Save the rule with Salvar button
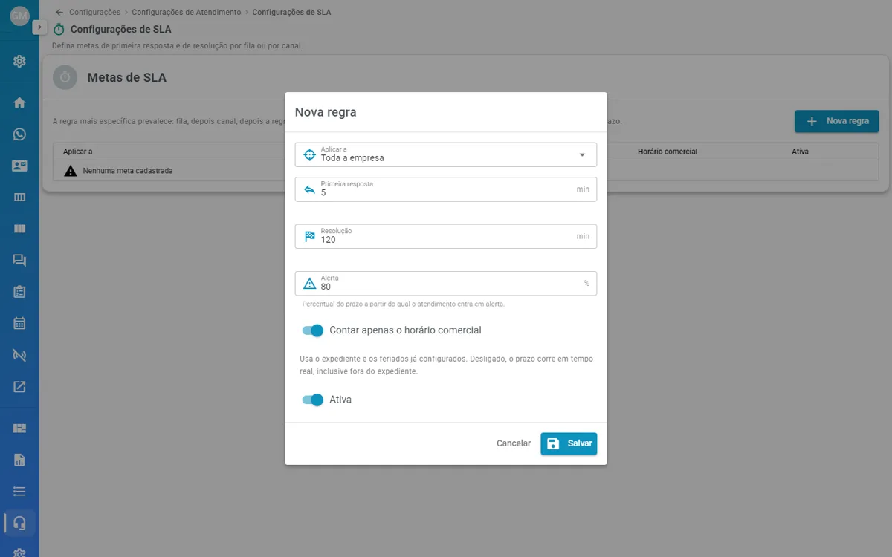This screenshot has height=557, width=892. pyautogui.click(x=569, y=443)
